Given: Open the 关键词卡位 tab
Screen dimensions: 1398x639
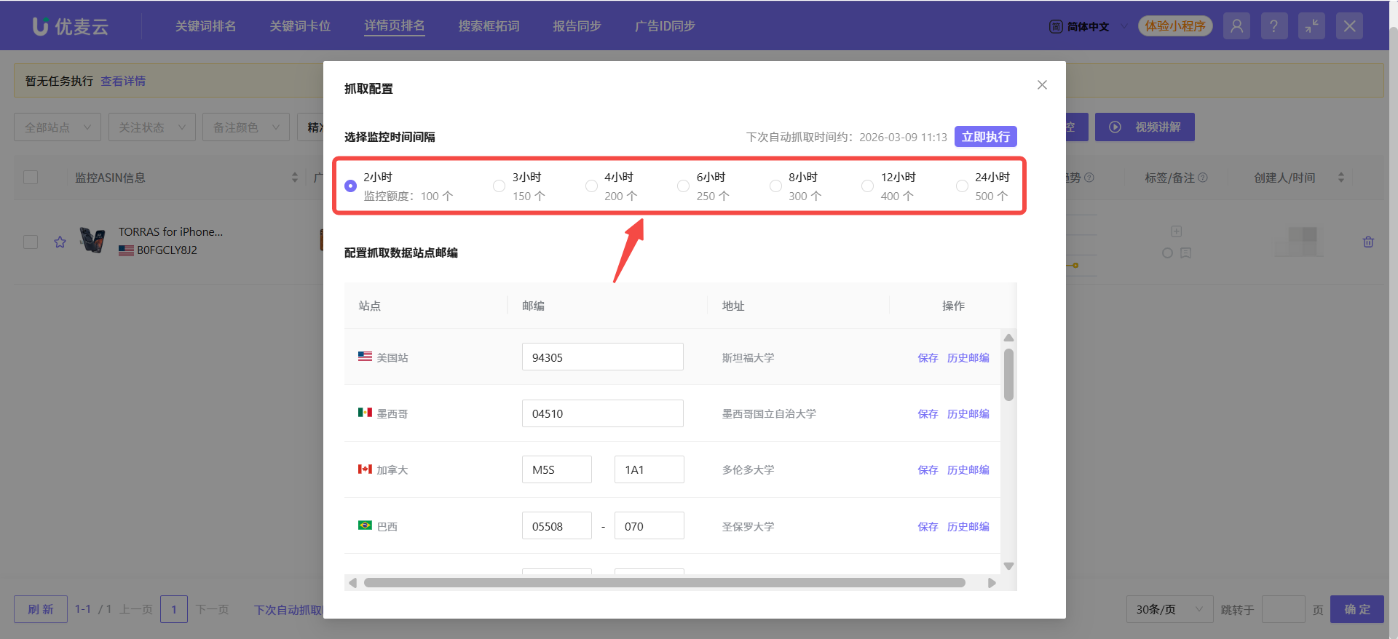Looking at the screenshot, I should tap(300, 26).
